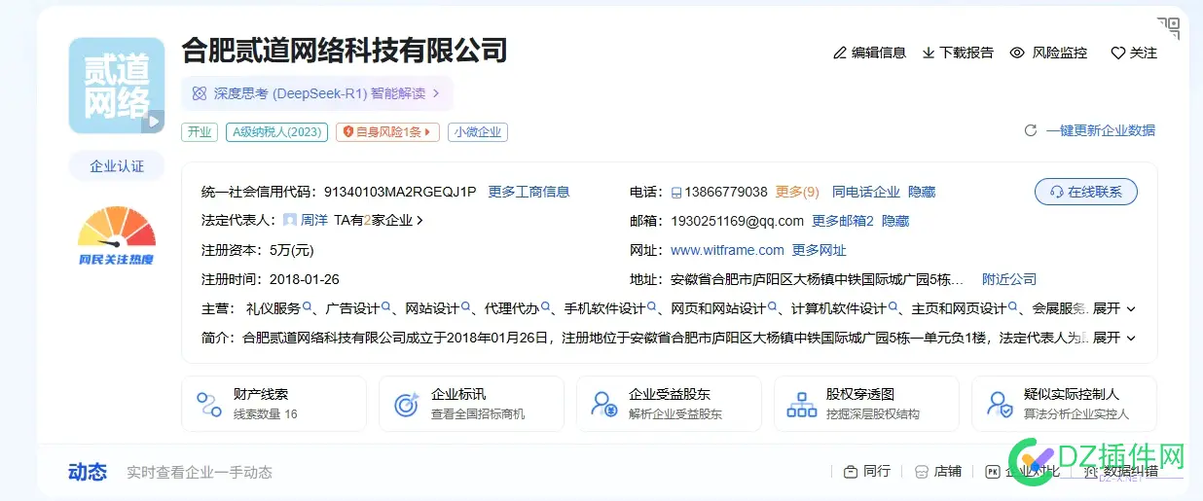This screenshot has height=501, width=1203.
Task: Search icon next to 网站设计
Action: point(466,307)
